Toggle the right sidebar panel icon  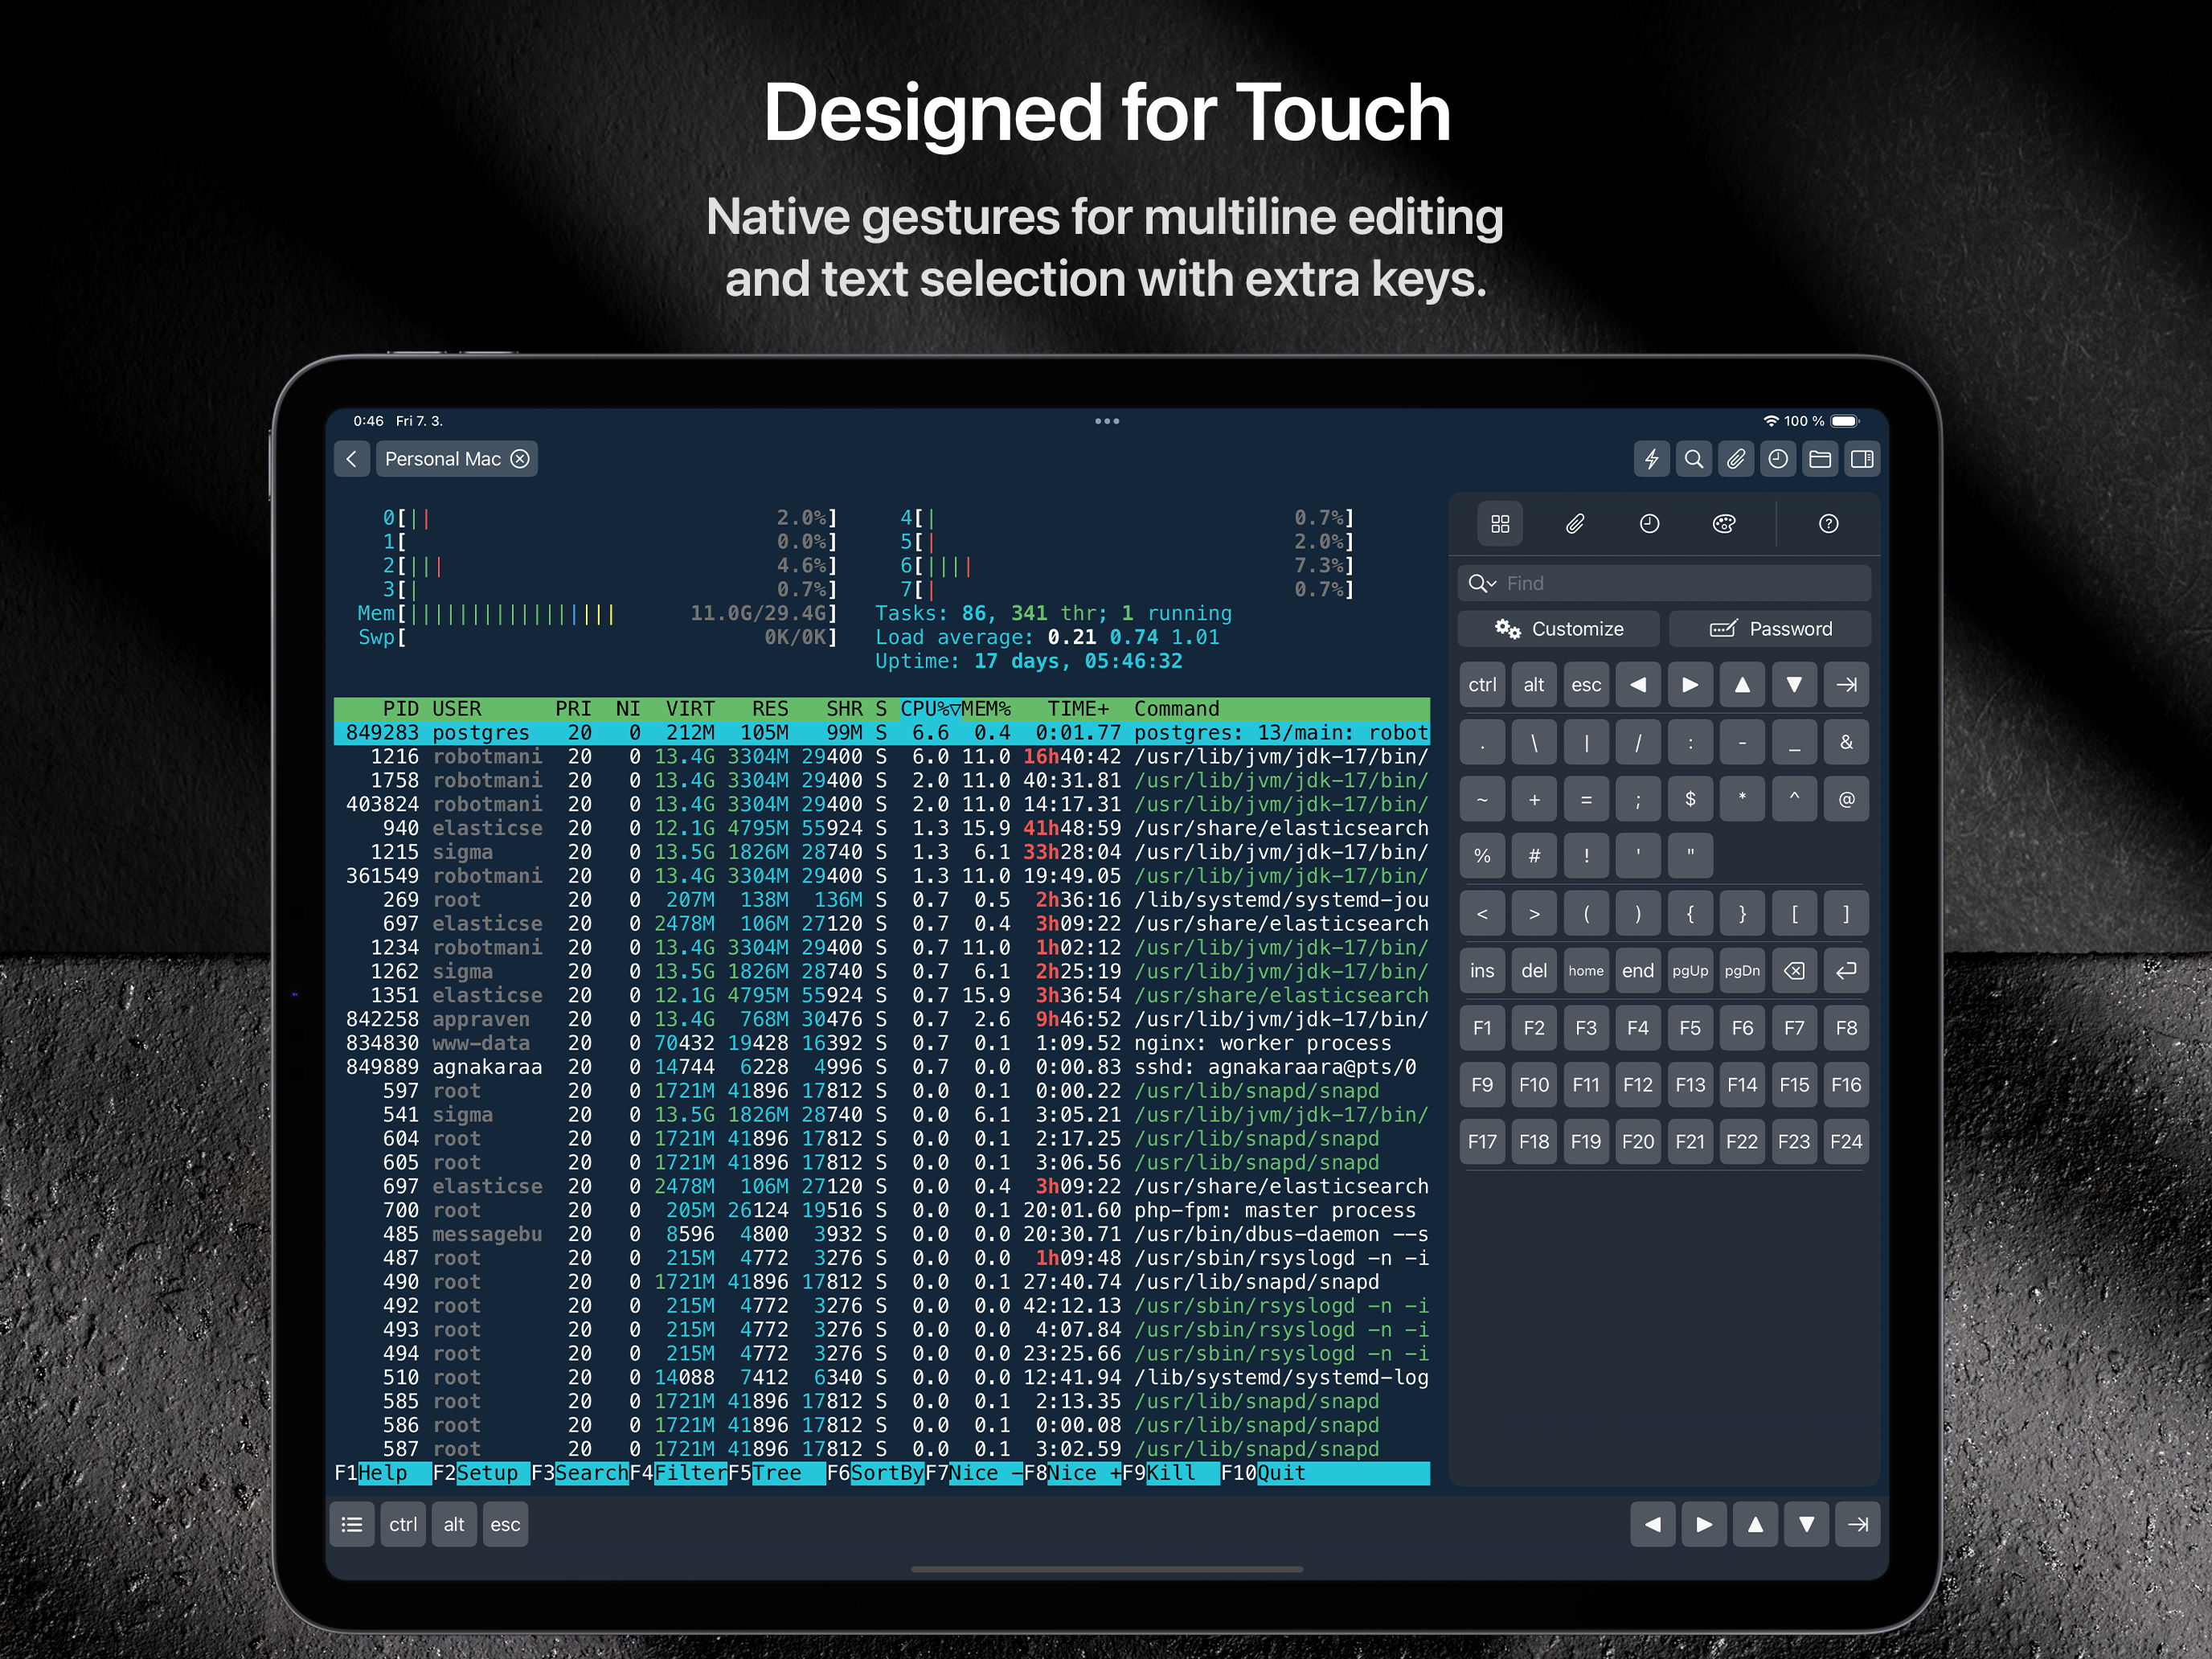(1862, 459)
